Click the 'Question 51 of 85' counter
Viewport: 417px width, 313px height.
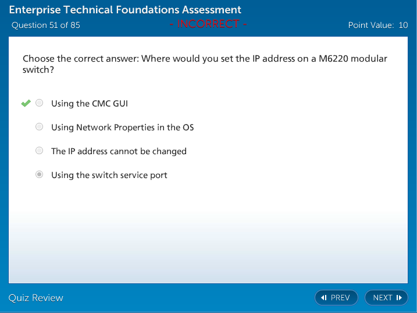pos(46,25)
